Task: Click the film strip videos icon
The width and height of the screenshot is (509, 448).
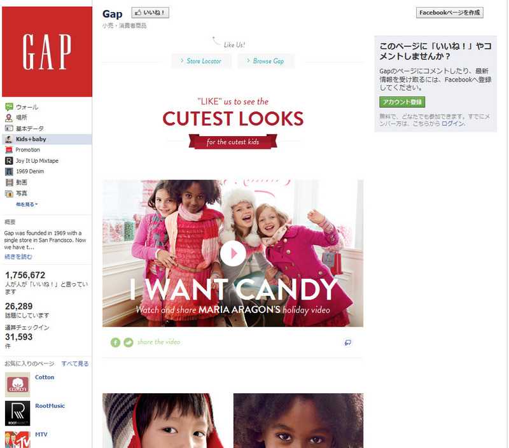Action: click(x=10, y=183)
